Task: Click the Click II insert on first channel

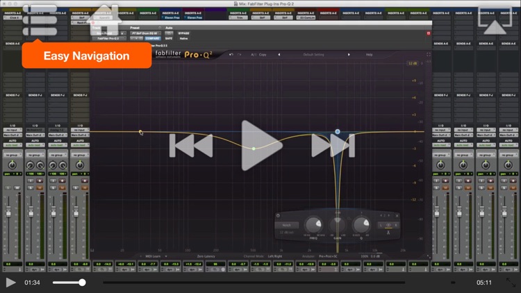Action: (13, 17)
